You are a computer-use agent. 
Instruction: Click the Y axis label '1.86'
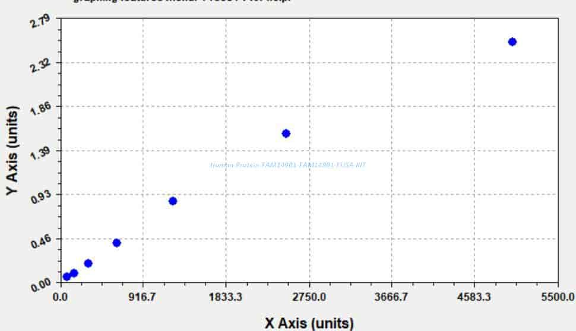40,109
